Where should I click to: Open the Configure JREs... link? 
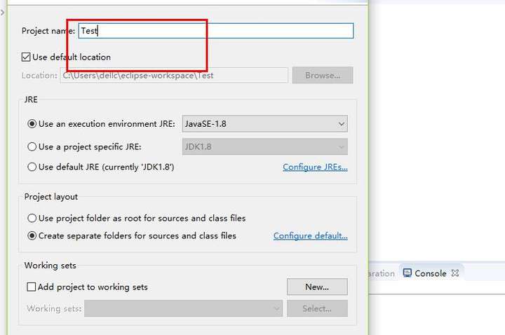pyautogui.click(x=315, y=167)
